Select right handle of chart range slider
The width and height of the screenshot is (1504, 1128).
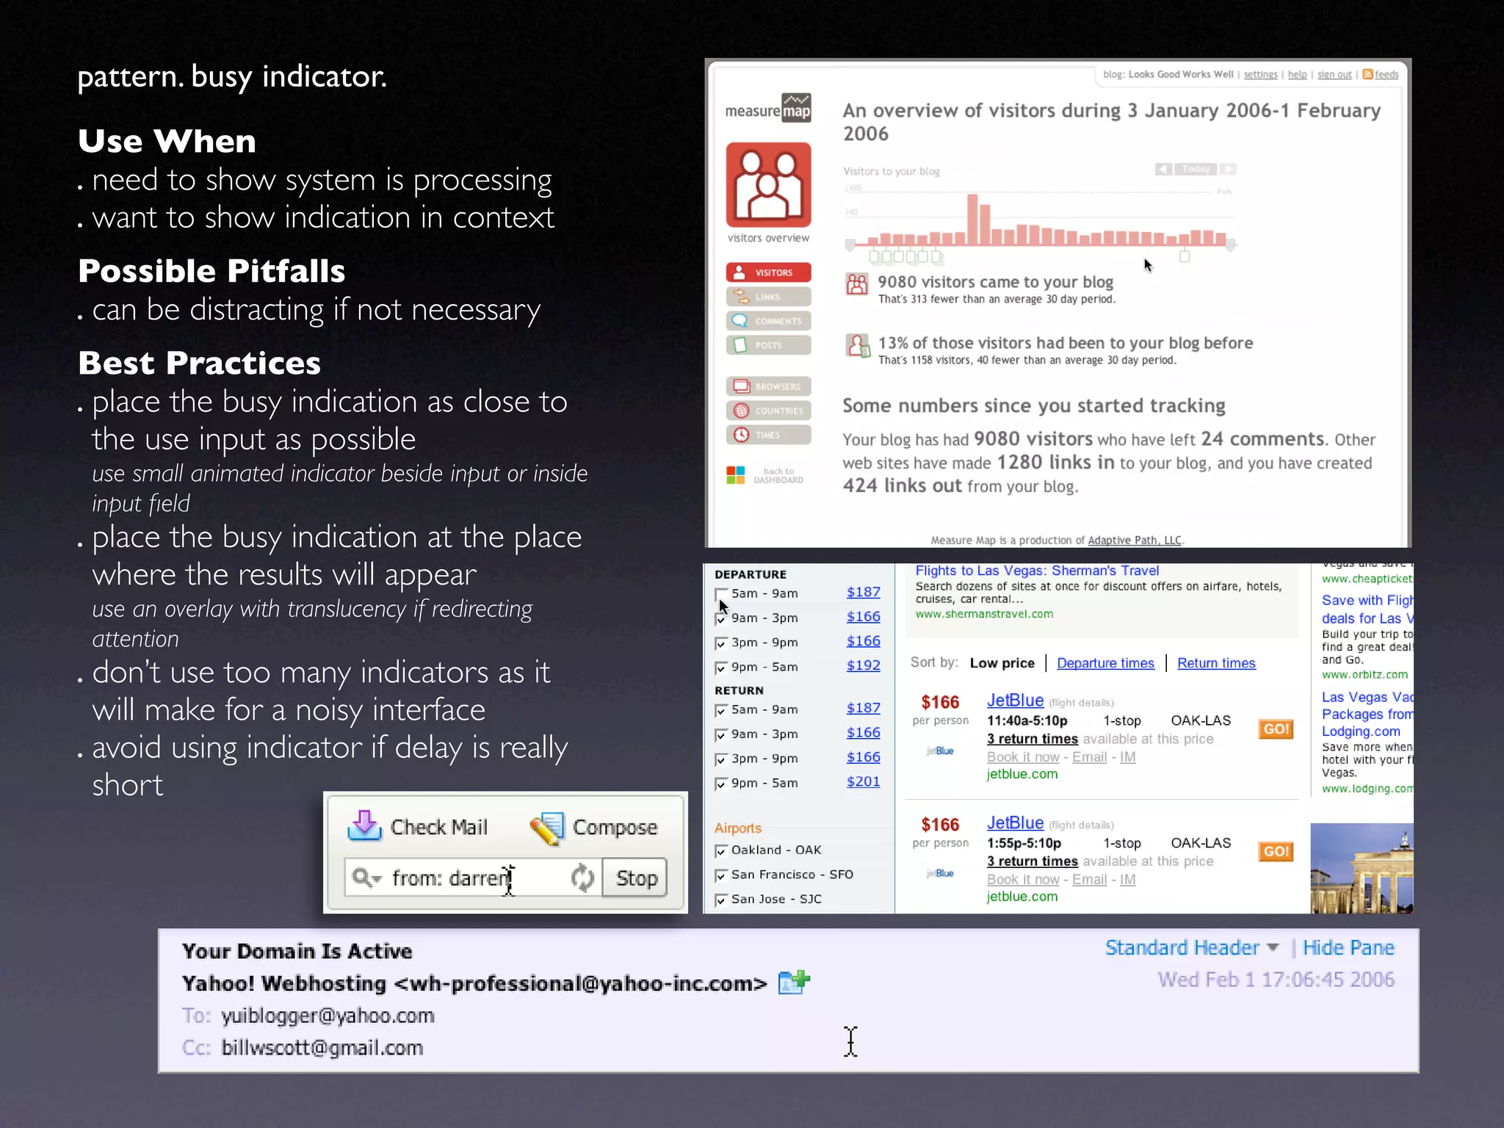click(x=1232, y=245)
